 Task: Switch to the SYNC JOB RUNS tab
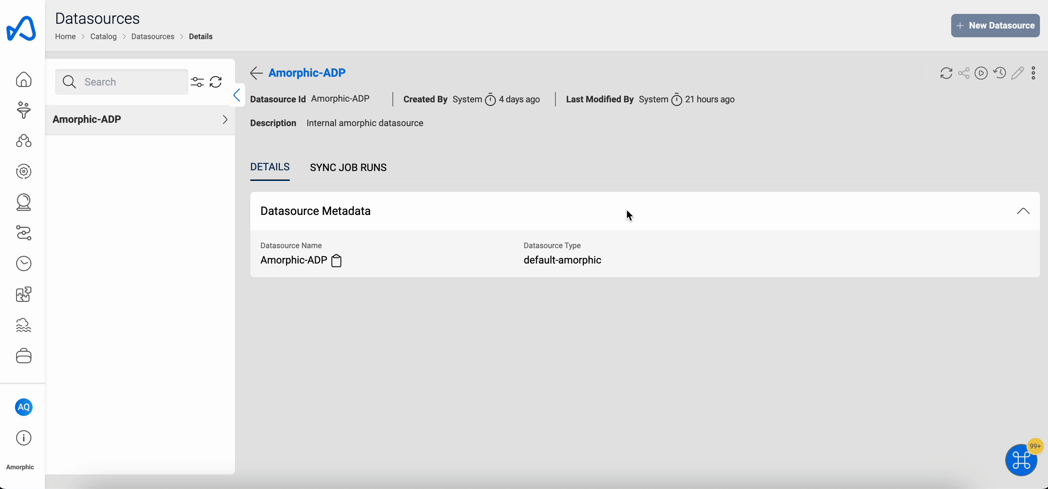tap(348, 168)
